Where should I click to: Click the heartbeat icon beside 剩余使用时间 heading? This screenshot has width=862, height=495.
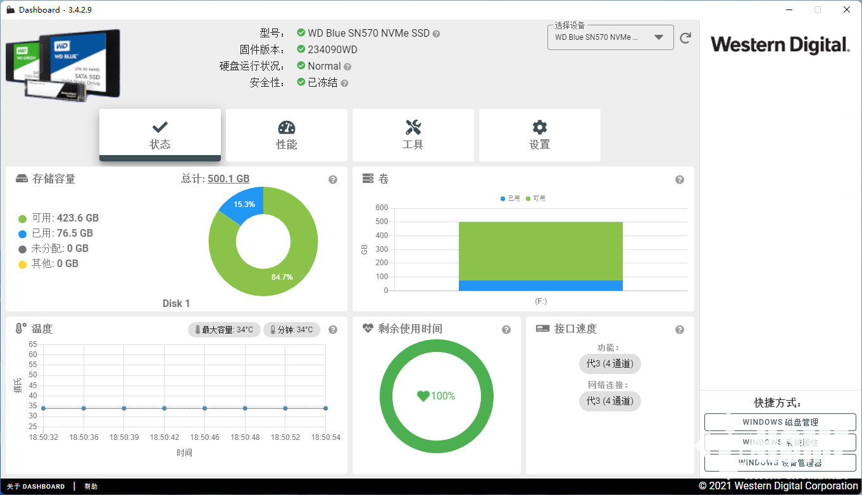point(368,329)
